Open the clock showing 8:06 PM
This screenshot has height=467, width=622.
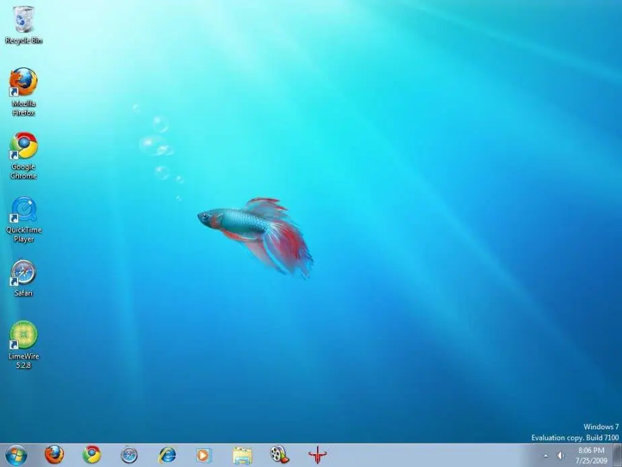pyautogui.click(x=591, y=456)
